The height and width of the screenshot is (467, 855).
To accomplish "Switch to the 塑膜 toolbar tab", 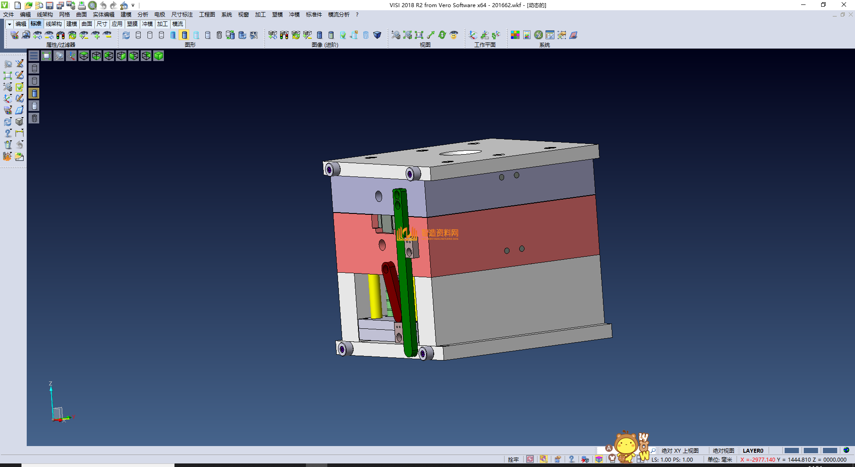I will (x=132, y=24).
